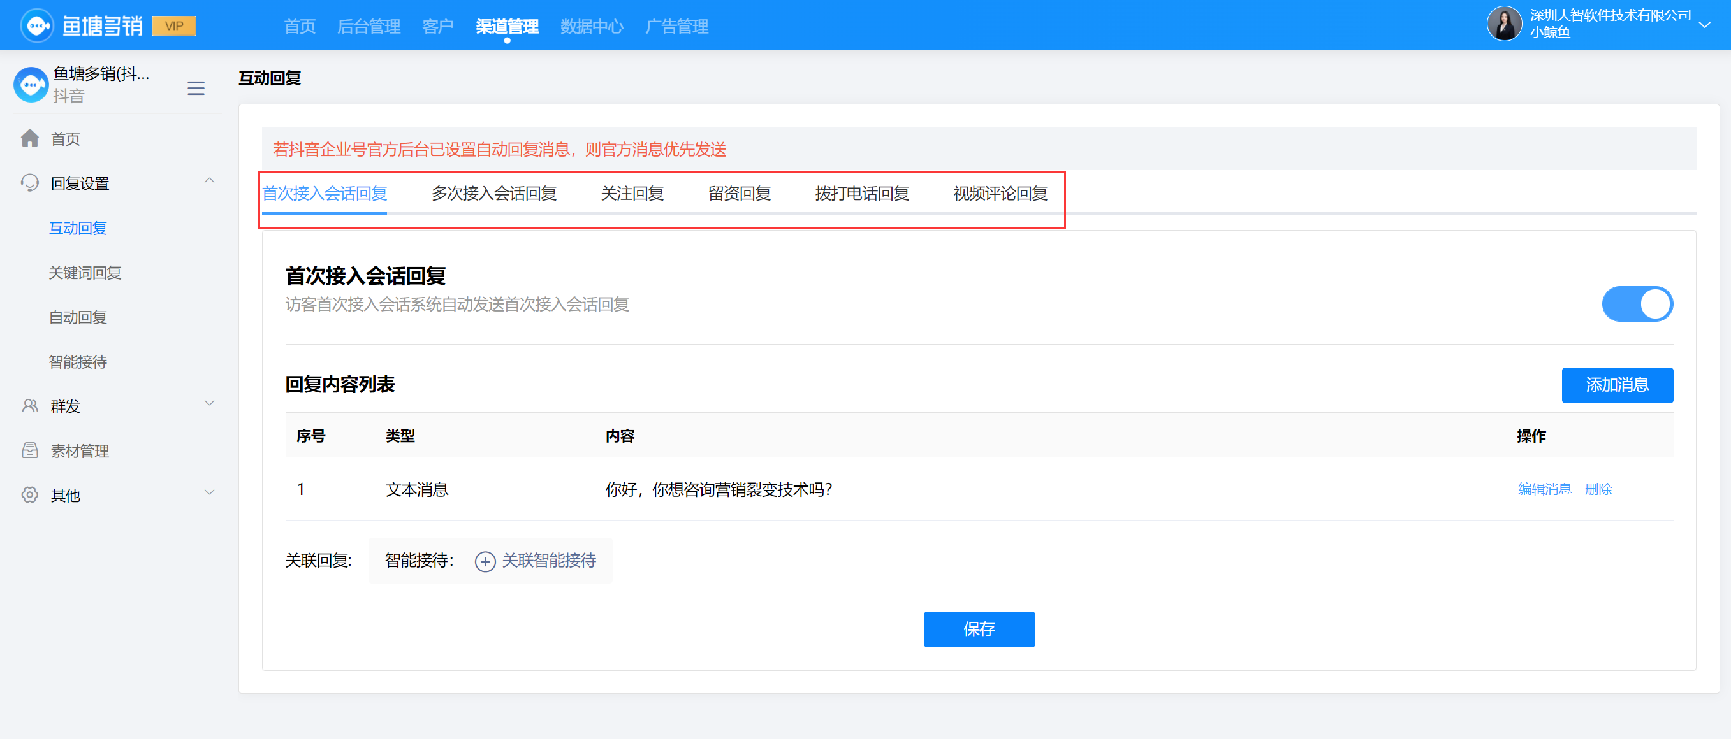Click the hamburger menu icon in sidebar
The width and height of the screenshot is (1731, 739).
click(x=196, y=88)
